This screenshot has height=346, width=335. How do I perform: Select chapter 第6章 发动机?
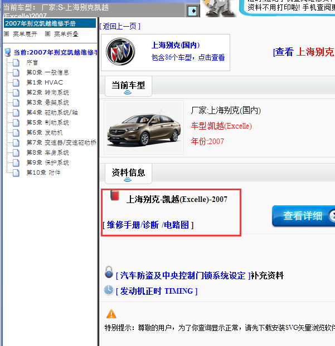point(45,132)
